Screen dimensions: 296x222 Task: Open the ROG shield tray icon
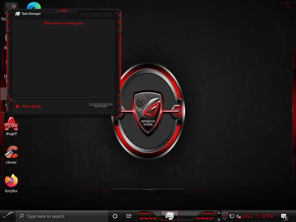[x=225, y=216]
